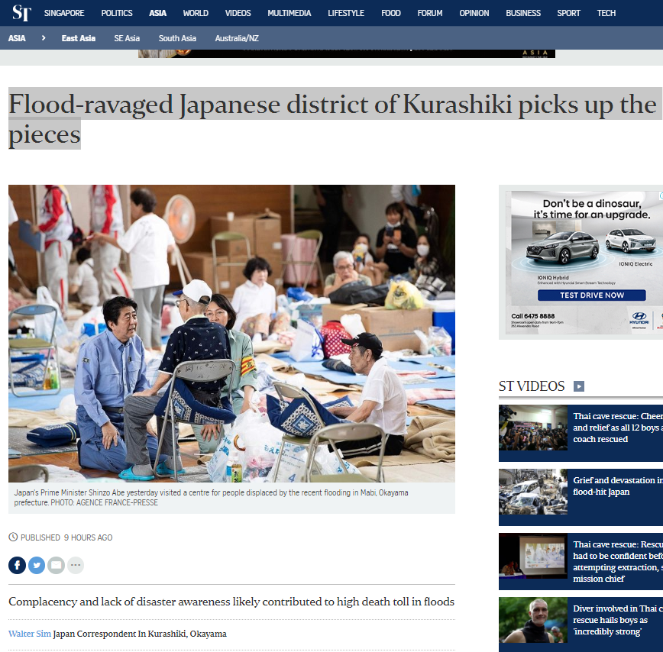Click Test Drive Now button in Hyundai ad
The width and height of the screenshot is (663, 652).
[591, 295]
